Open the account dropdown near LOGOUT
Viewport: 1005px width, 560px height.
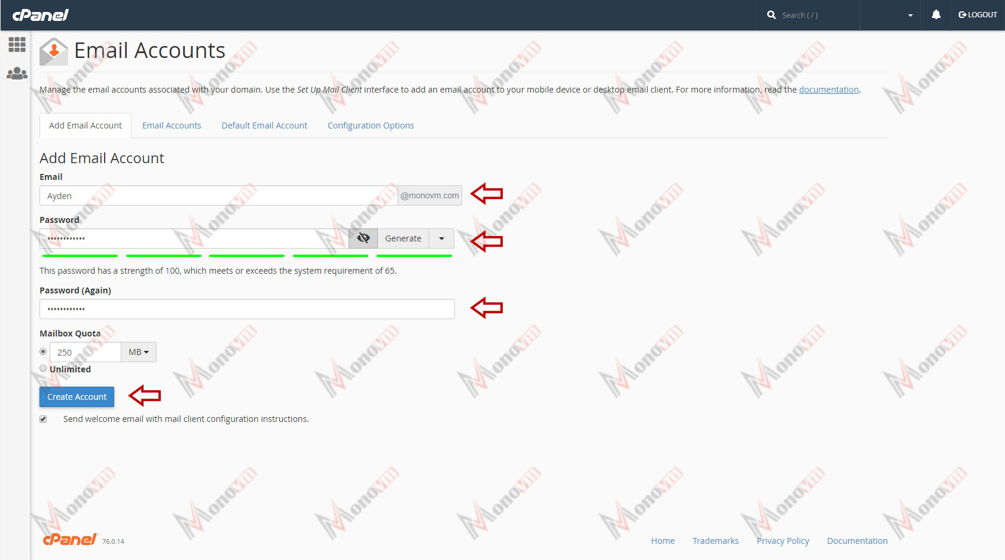[910, 14]
